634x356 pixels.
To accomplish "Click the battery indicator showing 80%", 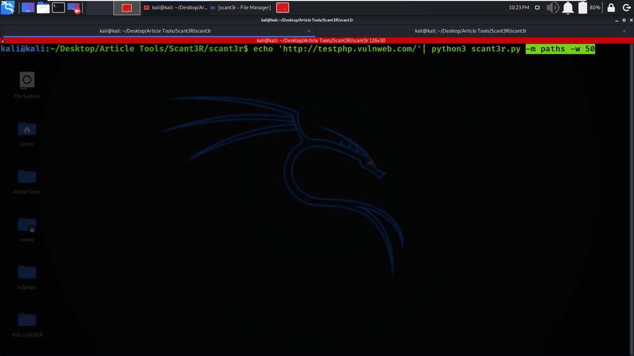I will point(589,8).
